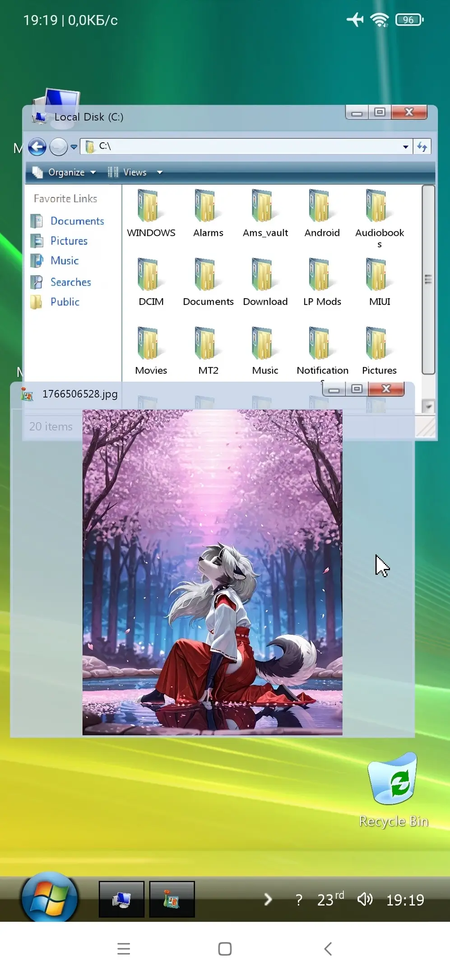
Task: Click the file list vertical scrollbar
Action: point(428,280)
